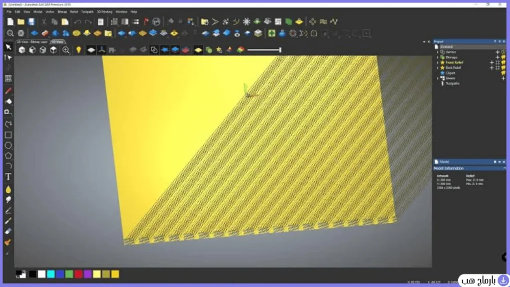Select the circle shape tool
This screenshot has width=510, height=287.
[x=8, y=145]
